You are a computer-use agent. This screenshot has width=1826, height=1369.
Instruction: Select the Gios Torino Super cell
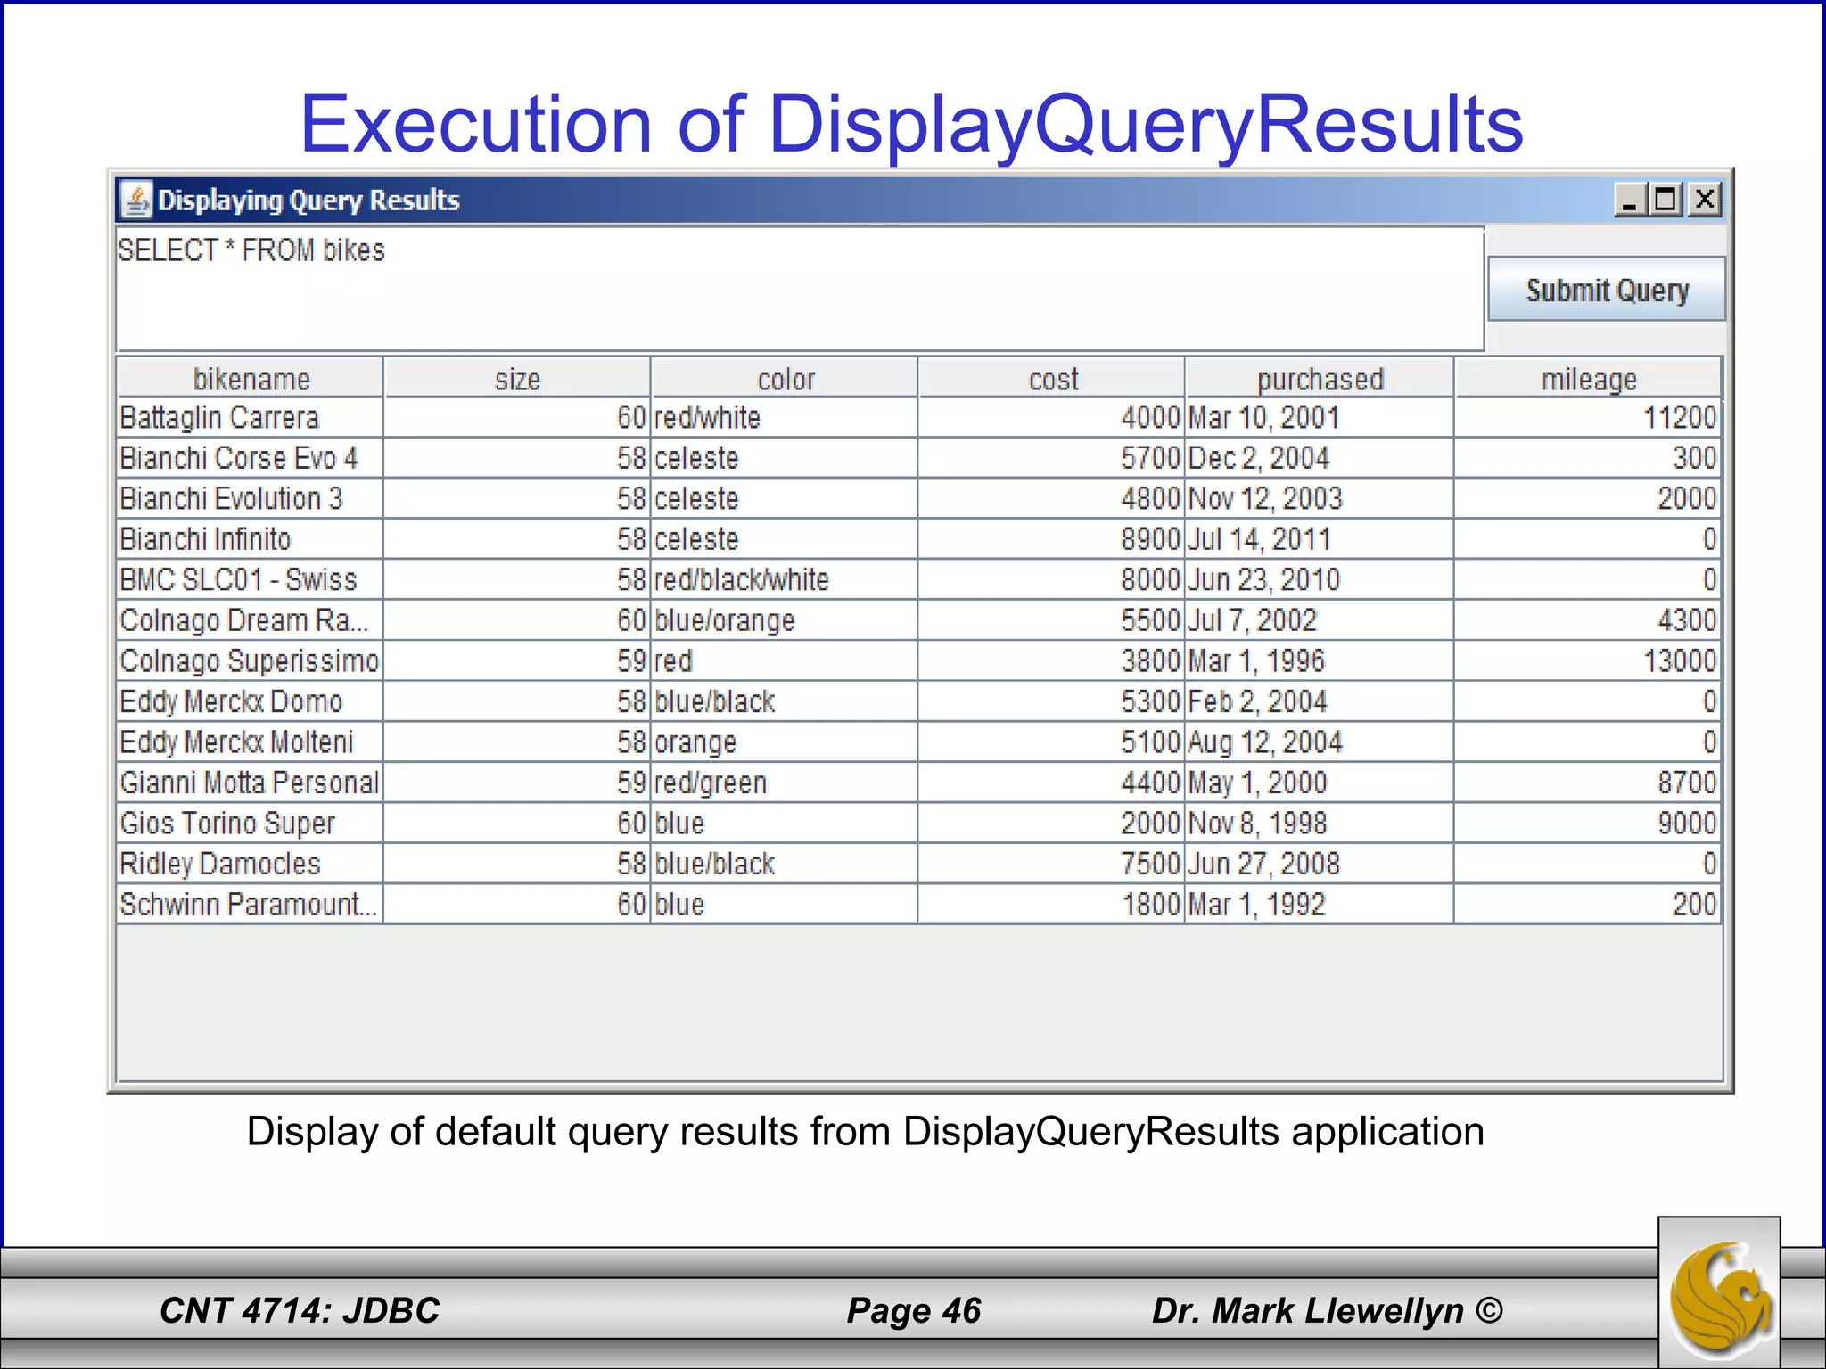[251, 823]
